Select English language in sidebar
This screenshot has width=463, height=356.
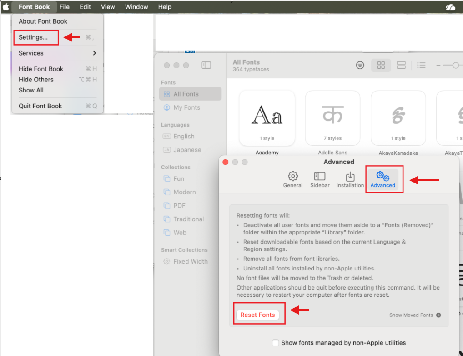pos(190,136)
